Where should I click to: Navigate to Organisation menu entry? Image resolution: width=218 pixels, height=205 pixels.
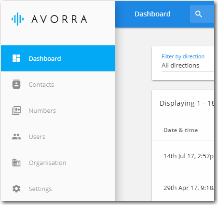(47, 163)
